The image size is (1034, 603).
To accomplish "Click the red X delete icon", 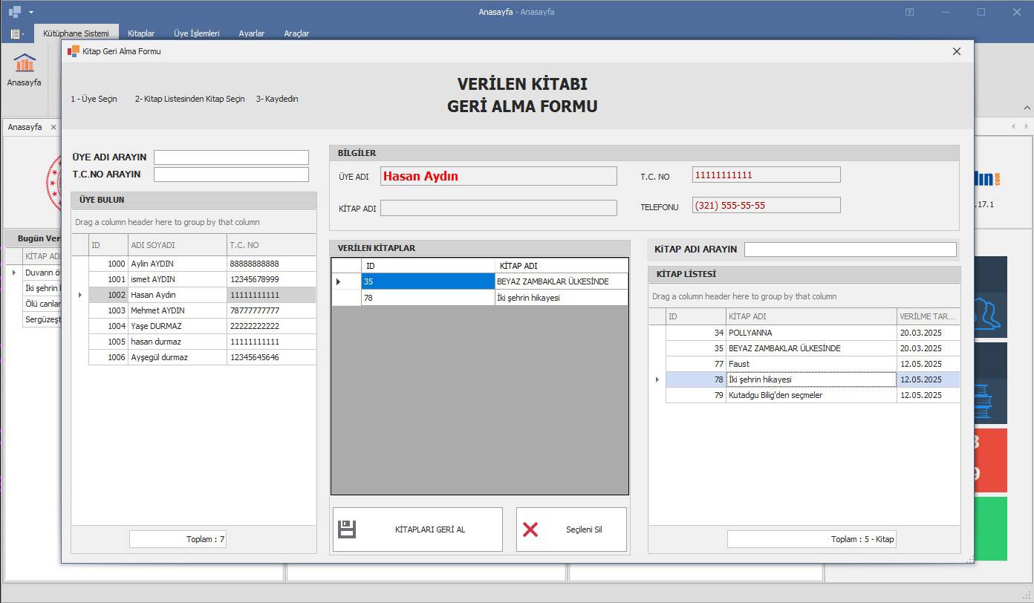I will pyautogui.click(x=530, y=529).
